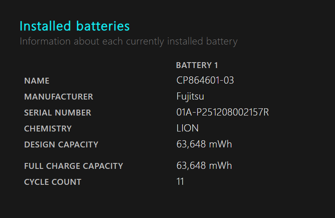
Task: Select the design capacity 63,648 mWh value
Action: (204, 144)
